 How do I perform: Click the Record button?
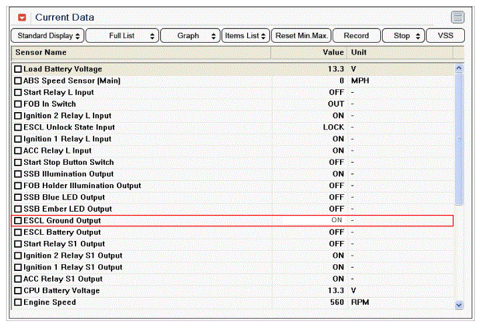pyautogui.click(x=357, y=35)
